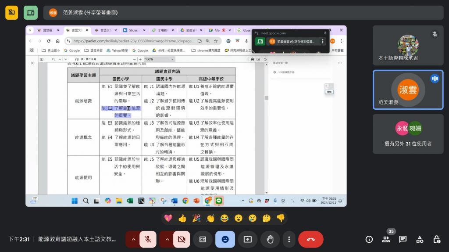Screen dimensions: 449x252
Task: Send the thumbs up reaction
Action: 182,218
